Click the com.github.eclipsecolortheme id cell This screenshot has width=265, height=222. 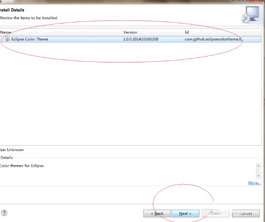[x=214, y=39]
